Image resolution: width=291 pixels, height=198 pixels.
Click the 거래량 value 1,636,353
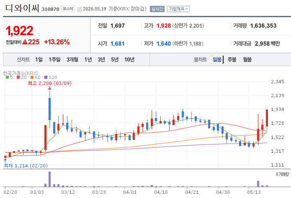tap(263, 26)
